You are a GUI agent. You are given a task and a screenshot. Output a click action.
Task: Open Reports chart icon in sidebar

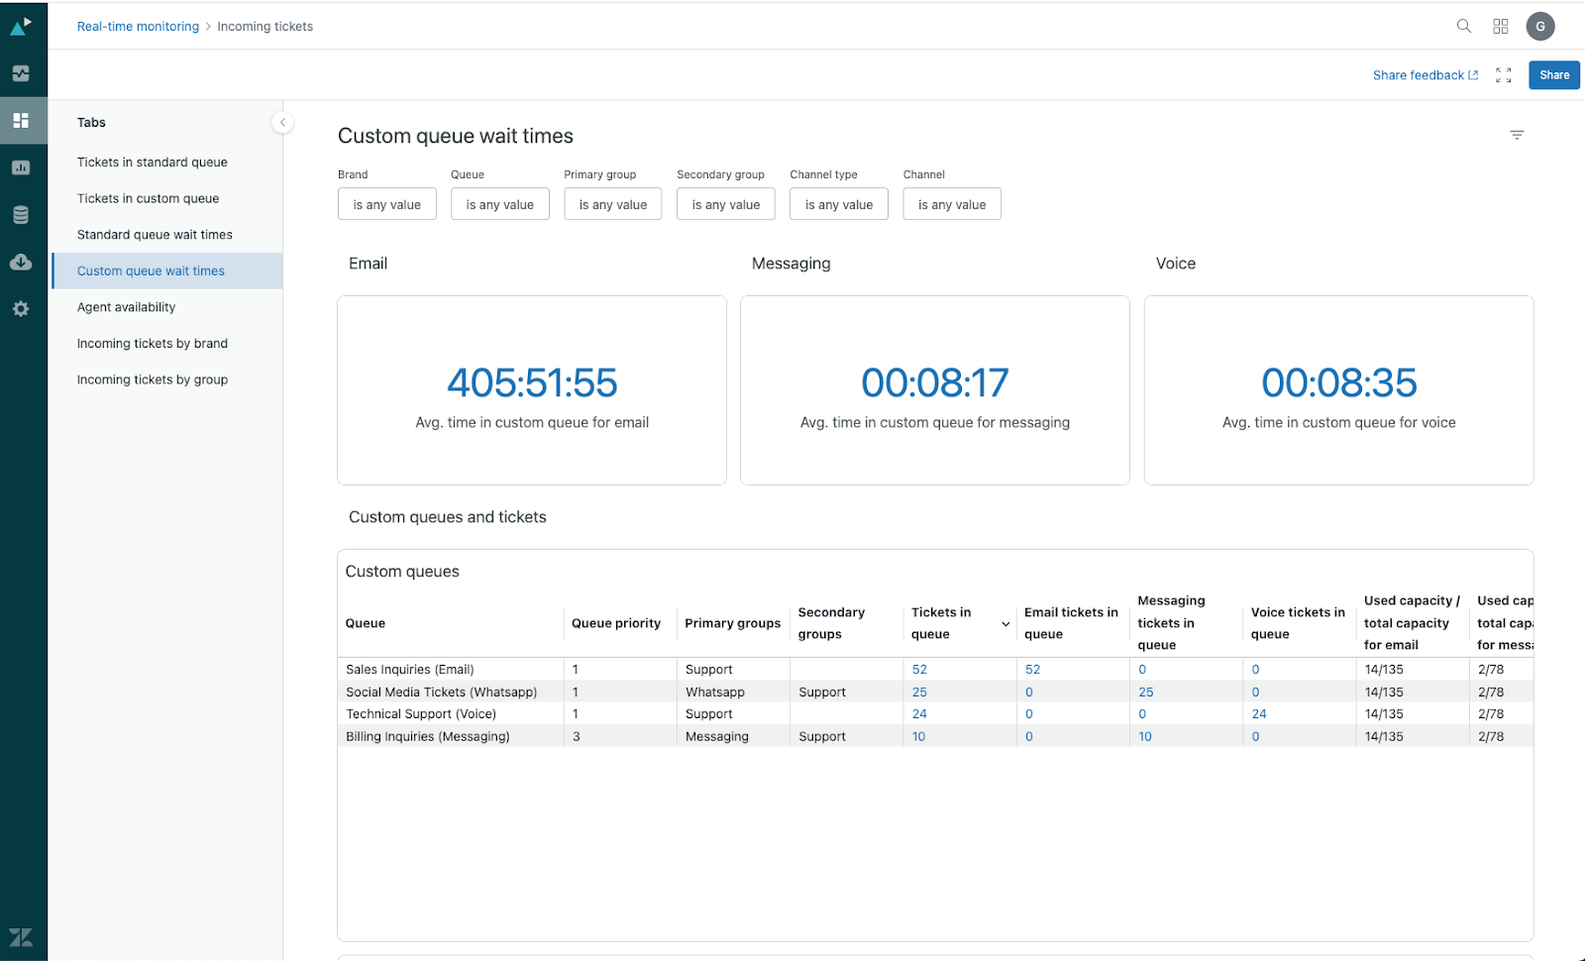point(21,168)
